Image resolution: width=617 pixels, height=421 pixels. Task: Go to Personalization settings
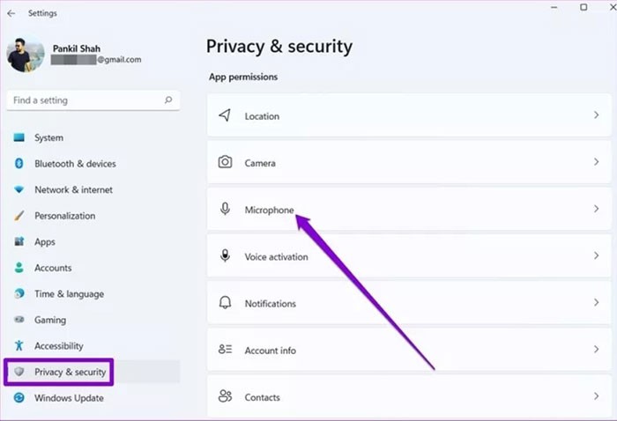click(x=64, y=216)
